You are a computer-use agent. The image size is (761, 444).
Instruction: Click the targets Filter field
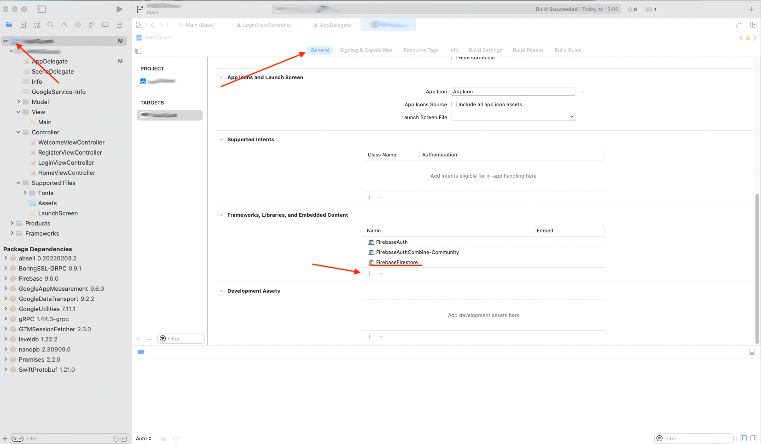click(181, 339)
